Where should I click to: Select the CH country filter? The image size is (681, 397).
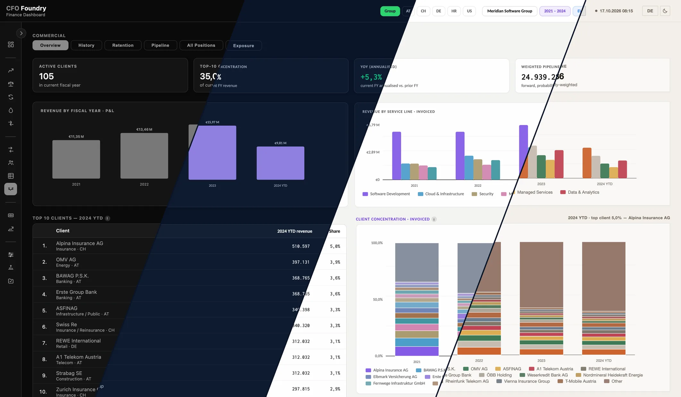[423, 11]
